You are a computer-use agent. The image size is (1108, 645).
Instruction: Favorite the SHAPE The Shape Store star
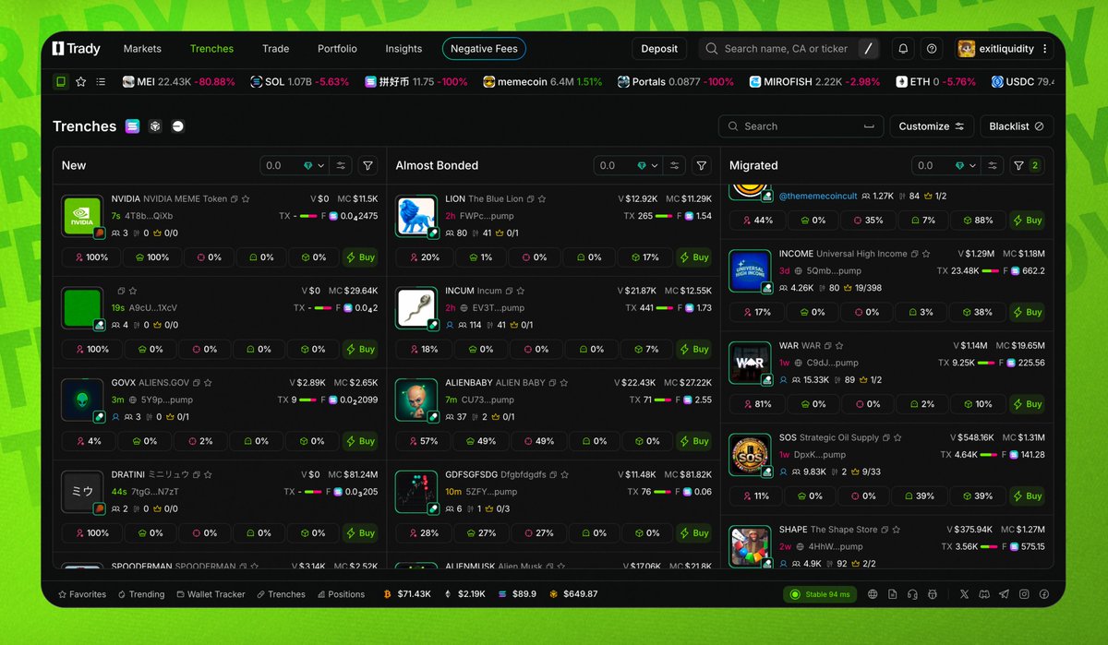tap(897, 530)
